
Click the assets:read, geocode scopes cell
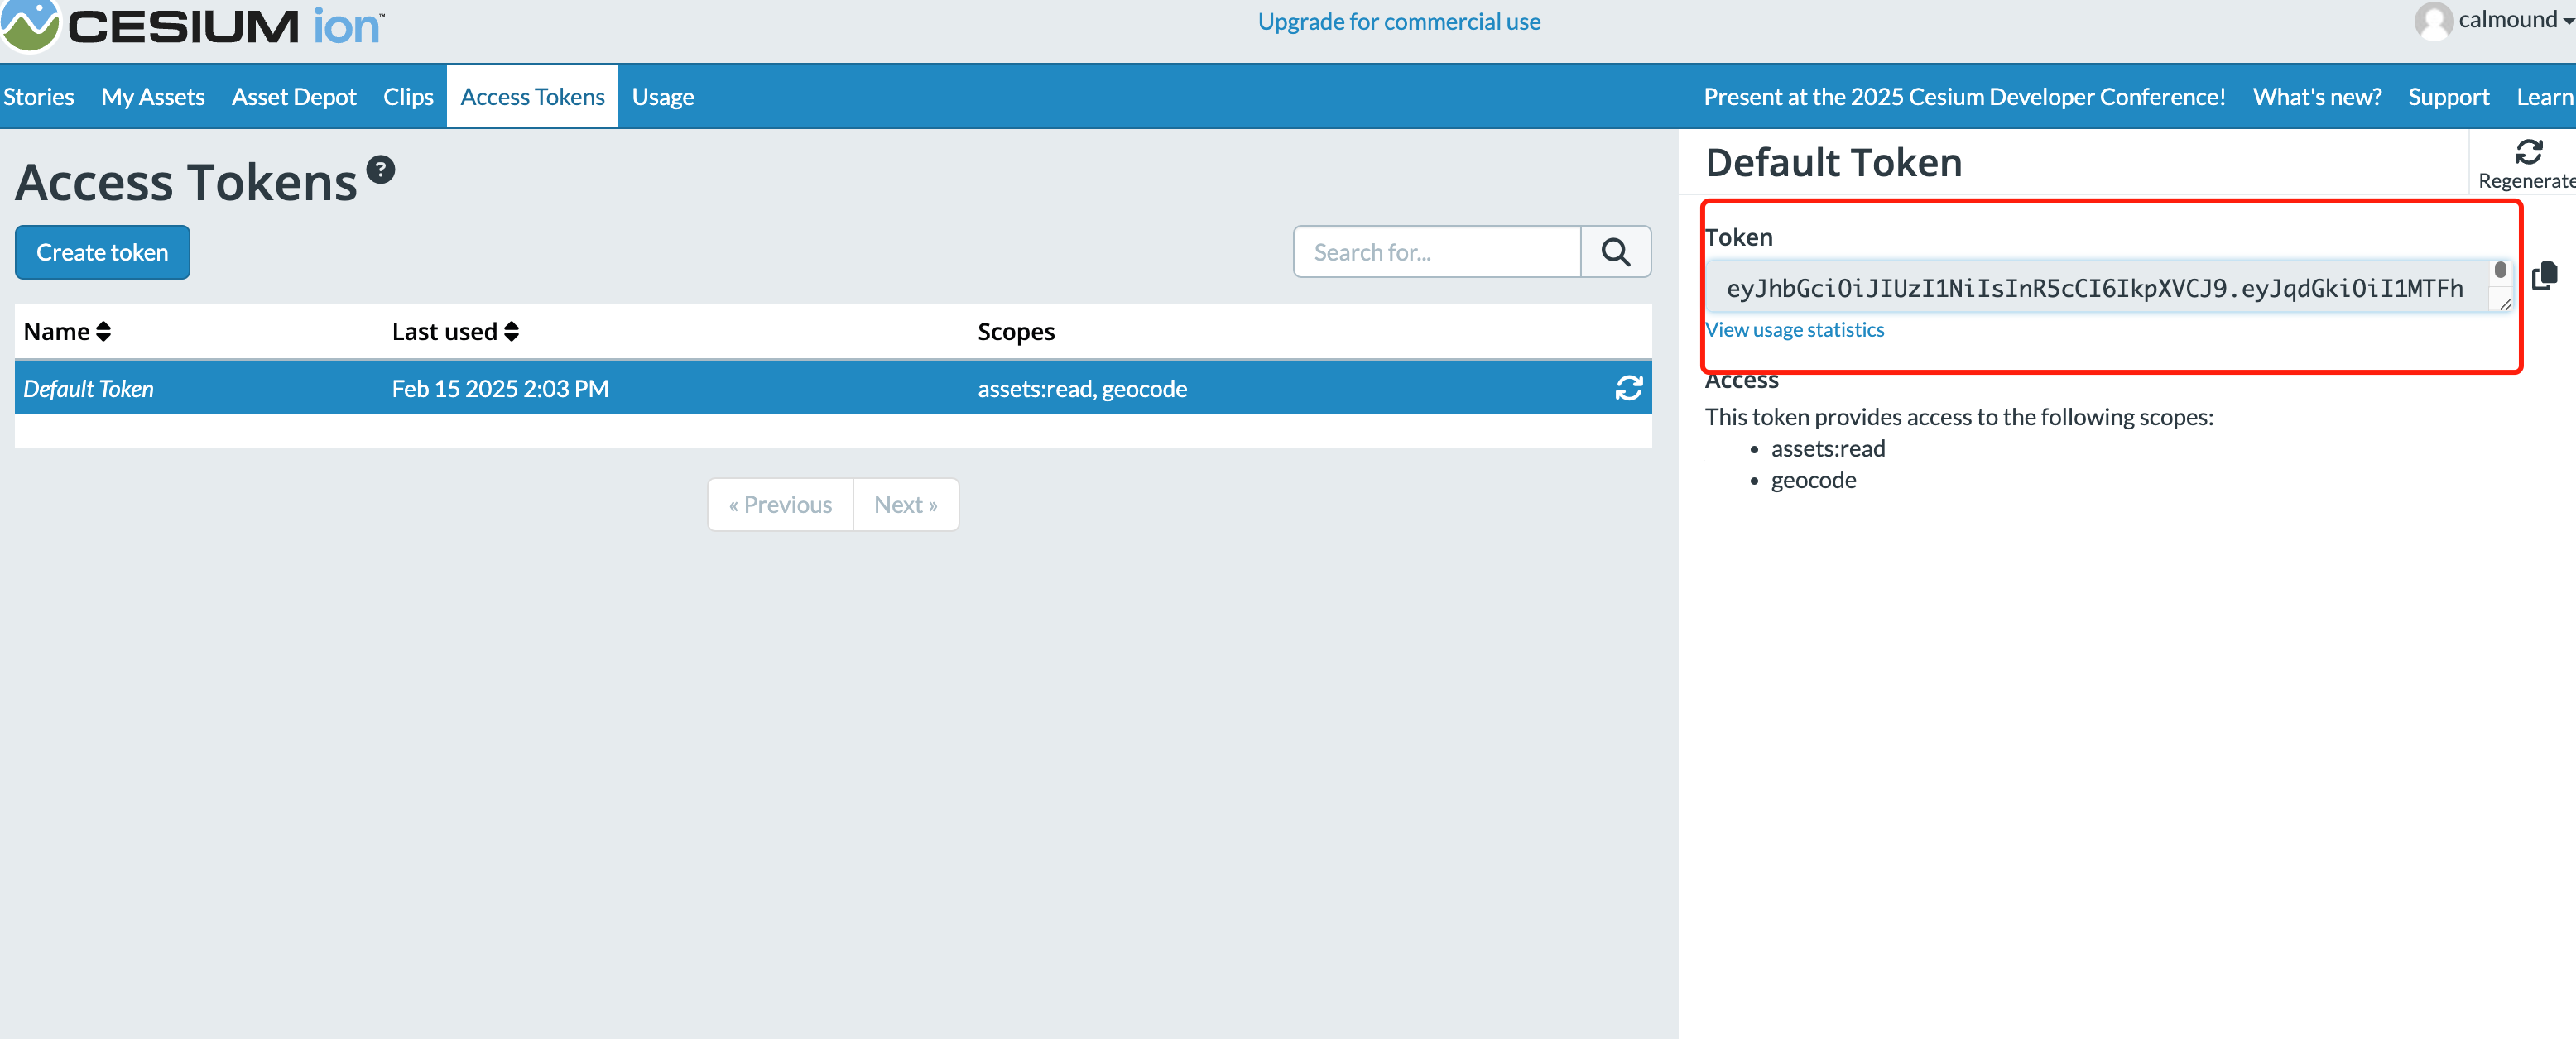click(x=1082, y=389)
